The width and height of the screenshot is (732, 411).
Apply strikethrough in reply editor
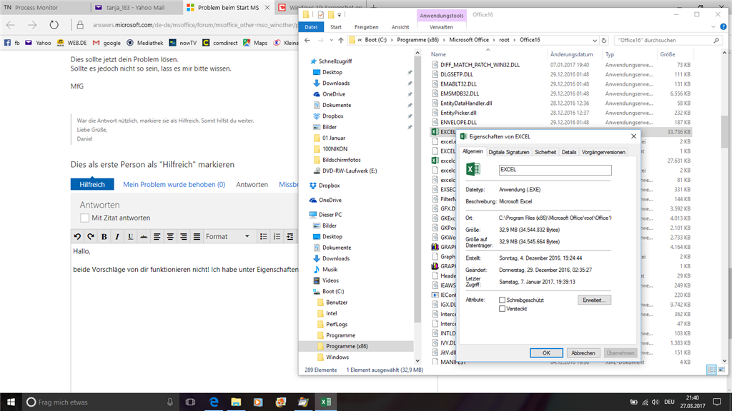143,237
